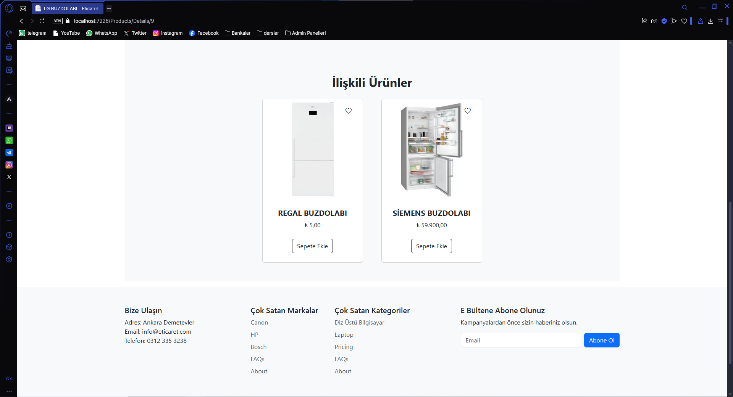Add REGAL BUZDOLABI to cart

(x=312, y=246)
